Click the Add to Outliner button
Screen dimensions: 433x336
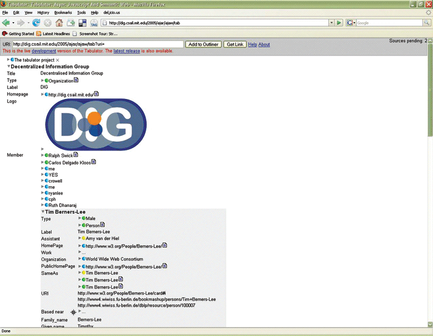coord(203,44)
